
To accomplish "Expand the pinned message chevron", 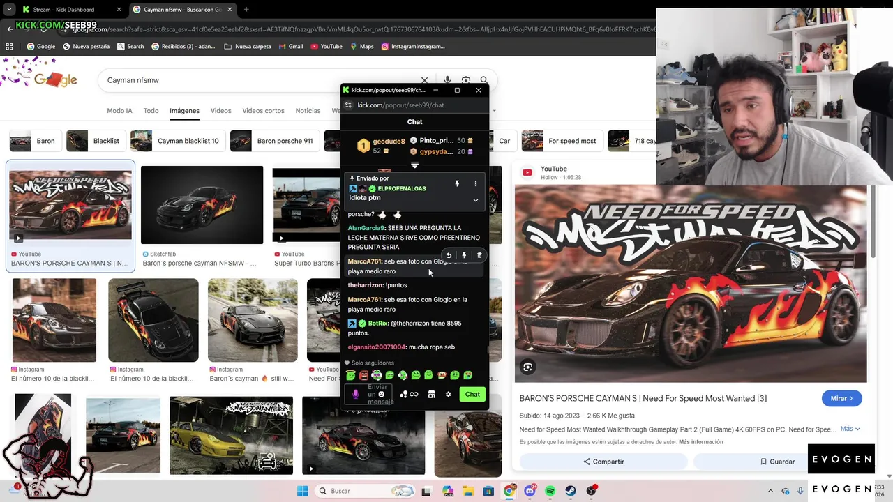I will click(x=476, y=200).
